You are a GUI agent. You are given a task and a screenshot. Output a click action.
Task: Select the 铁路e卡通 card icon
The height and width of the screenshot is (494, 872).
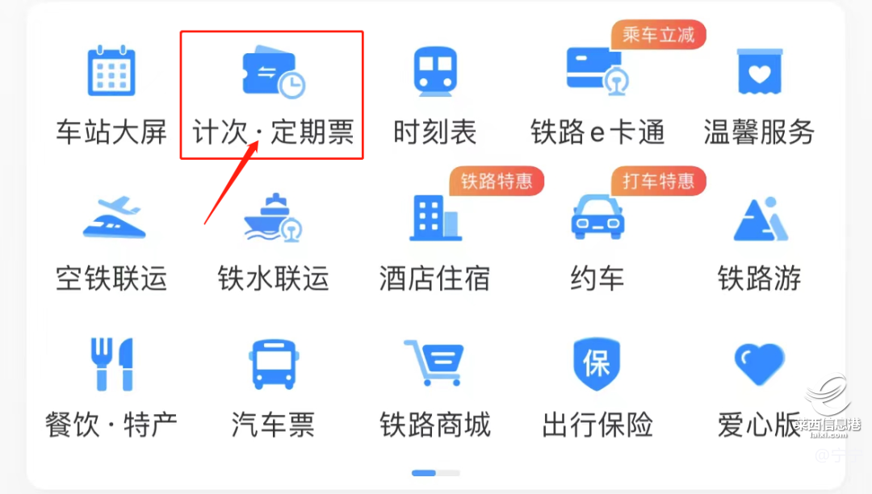(x=597, y=72)
